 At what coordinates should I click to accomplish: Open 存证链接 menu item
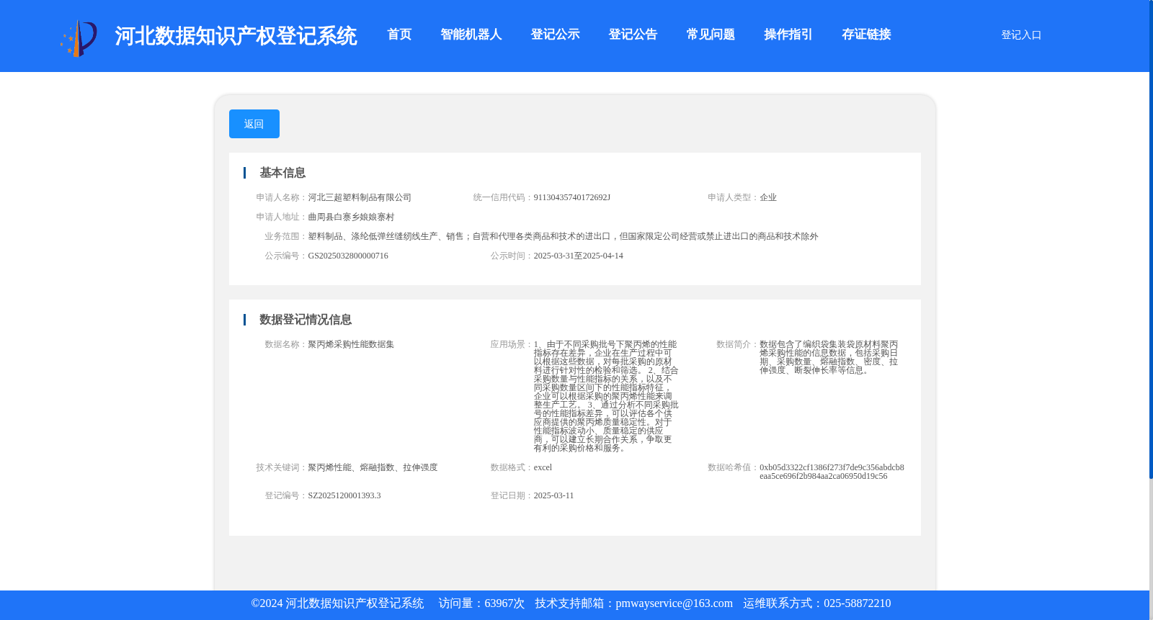(866, 35)
